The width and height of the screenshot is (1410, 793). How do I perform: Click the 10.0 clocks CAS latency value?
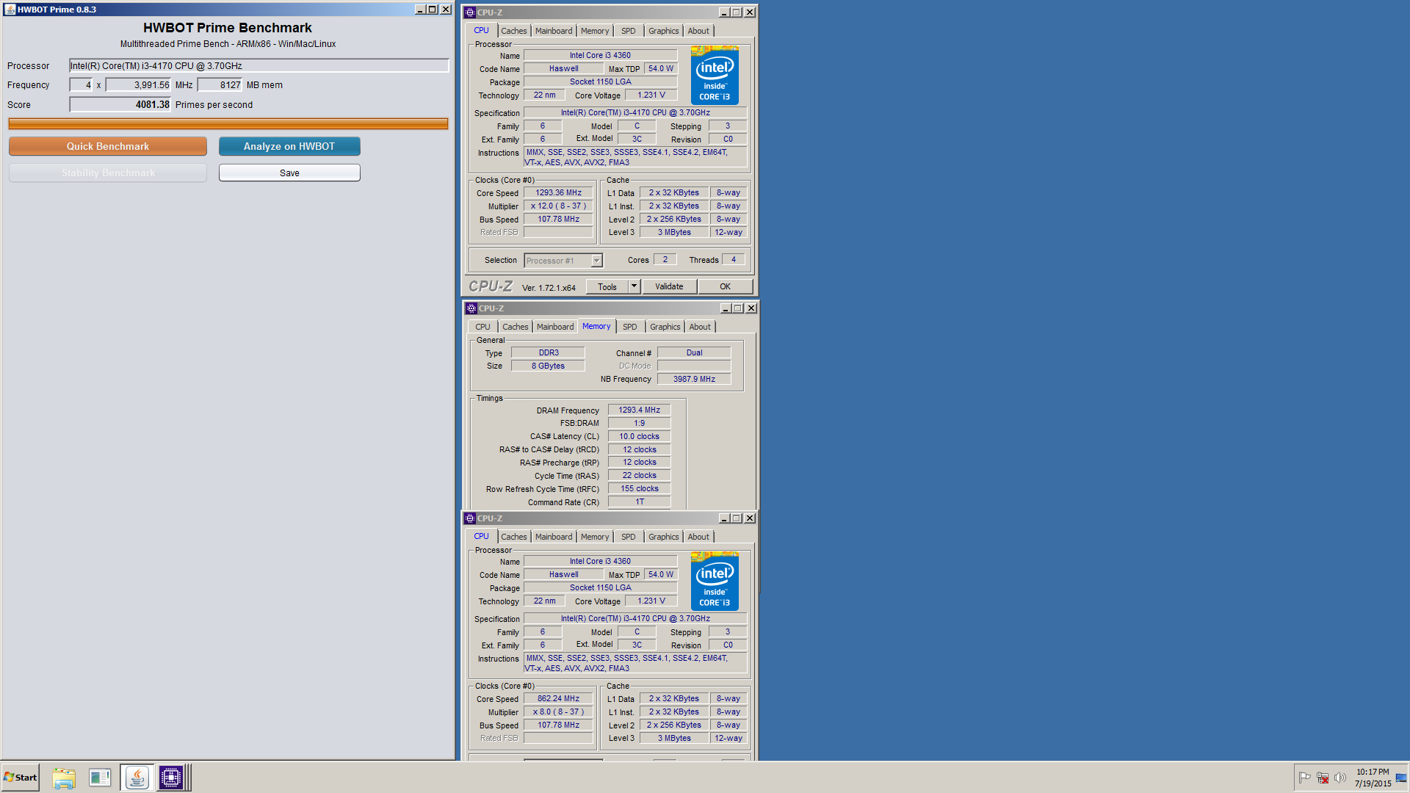(639, 436)
